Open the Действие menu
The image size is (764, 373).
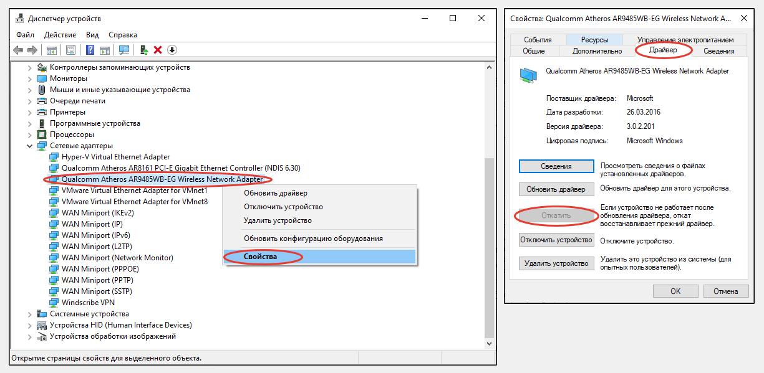point(60,35)
